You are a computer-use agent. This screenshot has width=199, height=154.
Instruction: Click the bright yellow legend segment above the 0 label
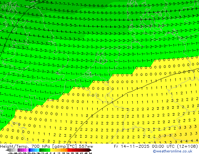(51, 150)
